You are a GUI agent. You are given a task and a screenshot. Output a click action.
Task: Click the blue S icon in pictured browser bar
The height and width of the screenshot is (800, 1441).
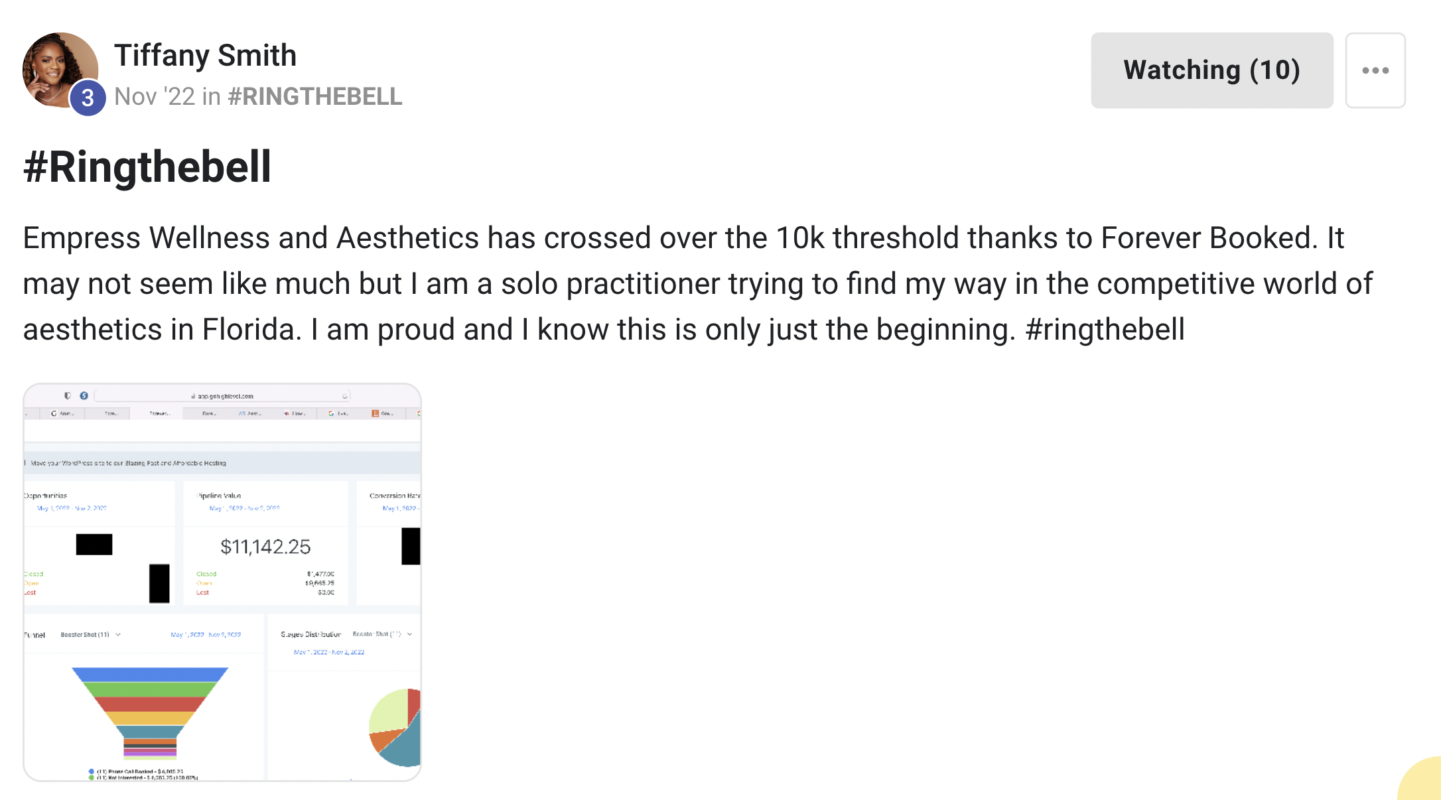84,395
